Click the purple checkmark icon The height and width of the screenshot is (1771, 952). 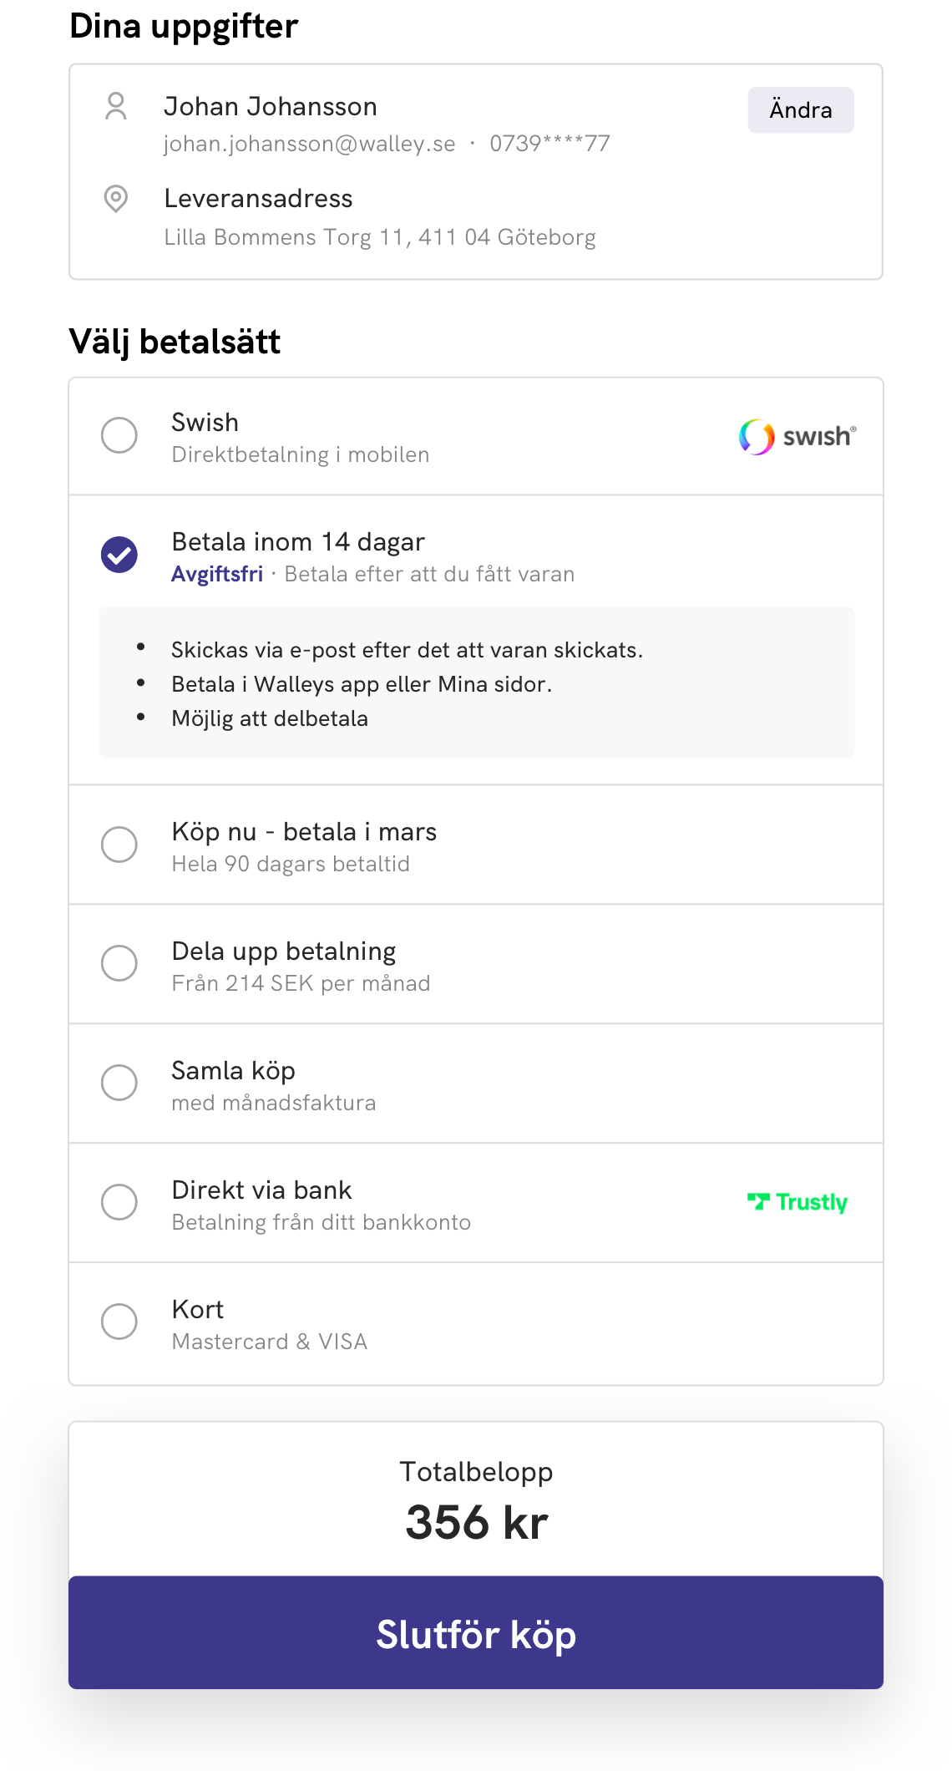pos(119,555)
